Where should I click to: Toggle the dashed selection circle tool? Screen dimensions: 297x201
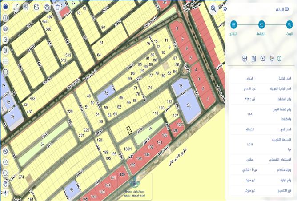5,72
